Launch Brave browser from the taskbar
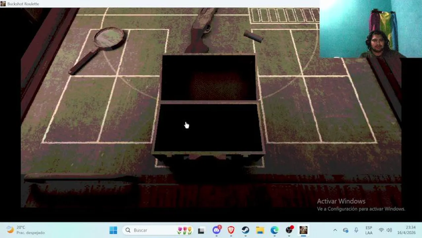422x238 pixels. 231,230
